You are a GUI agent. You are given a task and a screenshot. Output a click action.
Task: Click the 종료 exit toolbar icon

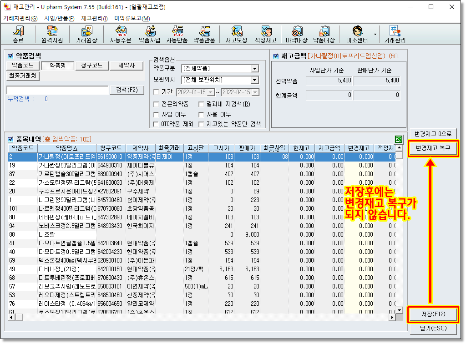pyautogui.click(x=18, y=35)
